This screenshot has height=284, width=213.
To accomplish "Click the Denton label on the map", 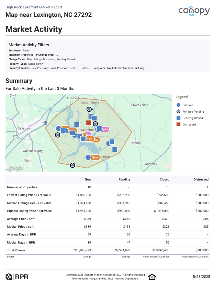I will (x=136, y=143).
